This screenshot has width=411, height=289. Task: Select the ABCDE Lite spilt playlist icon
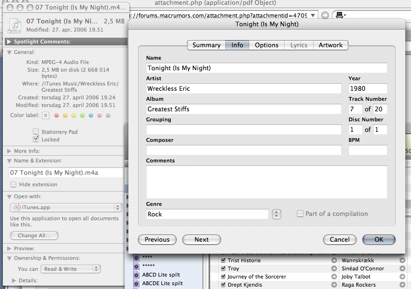click(x=137, y=283)
